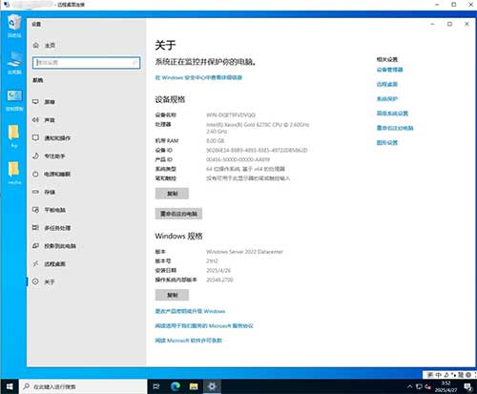Click gear icon in IME toolbar
Viewport: 477px width, 394px height.
[468, 375]
